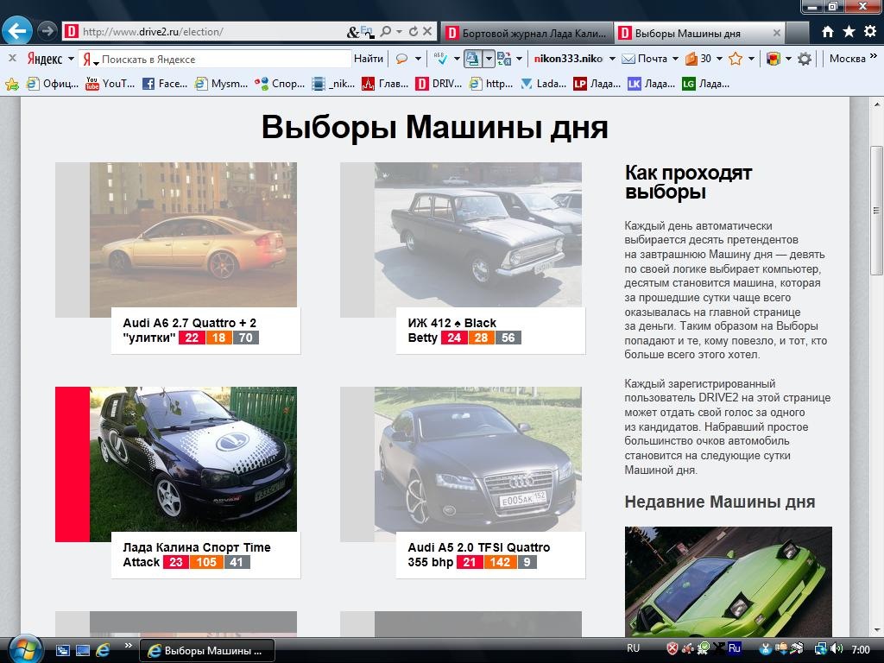Screen dimensions: 884x663
Task: Expand the spell check dropdown arrow
Action: pos(457,59)
